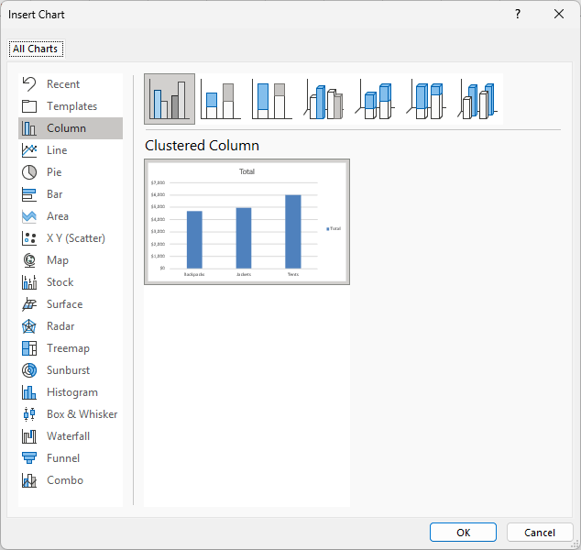
Task: Select the 3-D 100% Stacked Column icon
Action: 426,99
